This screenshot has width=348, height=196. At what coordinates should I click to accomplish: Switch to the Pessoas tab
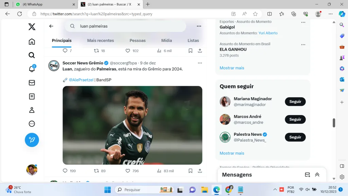137,40
